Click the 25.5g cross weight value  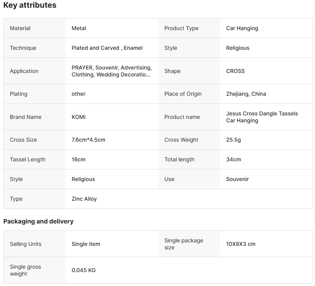233,140
